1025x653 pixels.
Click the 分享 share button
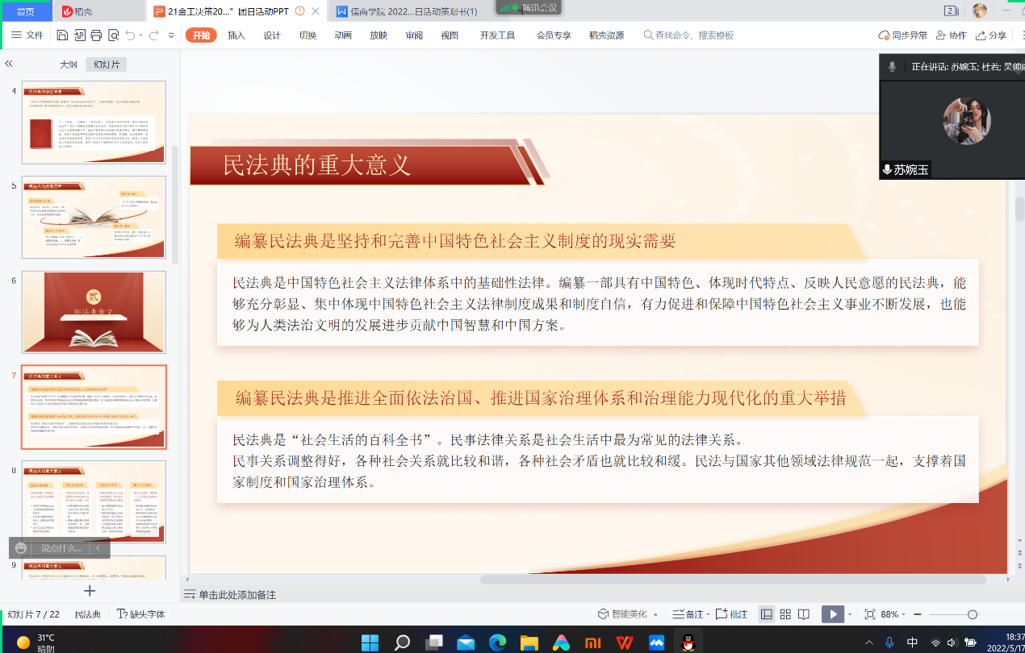point(992,35)
